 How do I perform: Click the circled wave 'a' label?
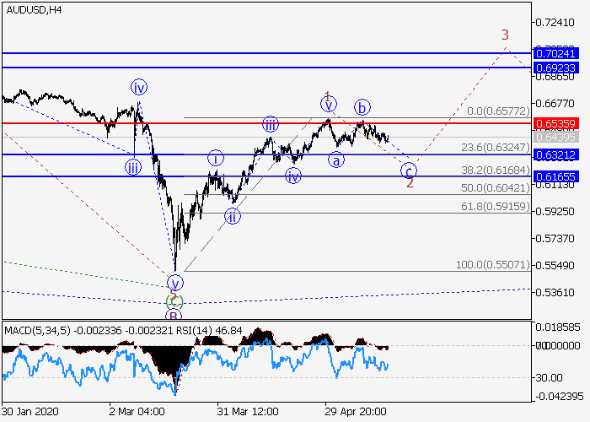(x=336, y=160)
